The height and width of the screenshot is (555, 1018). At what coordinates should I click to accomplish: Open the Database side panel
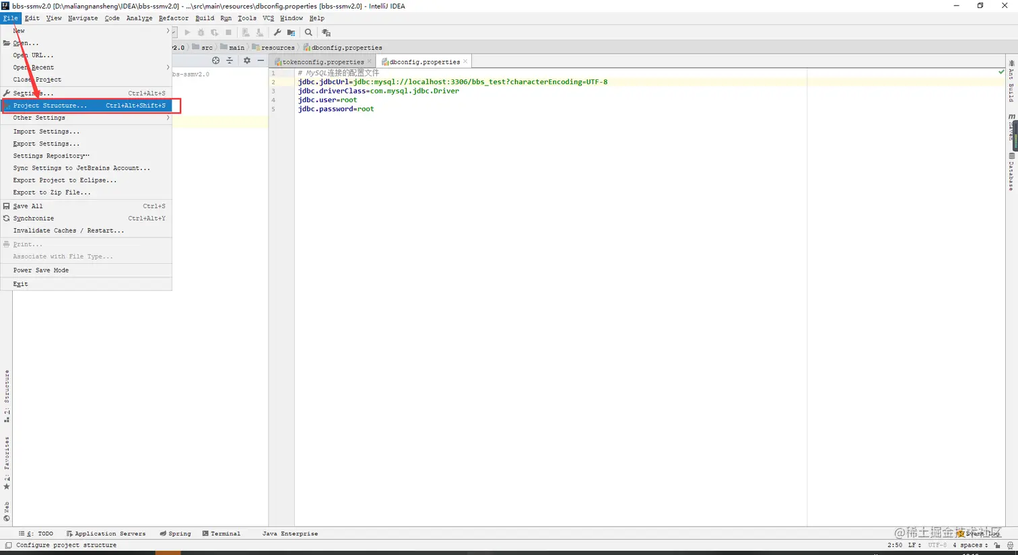pos(1011,172)
